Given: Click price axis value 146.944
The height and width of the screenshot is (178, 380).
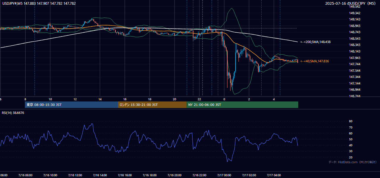Looking at the screenshot, I should click(355, 90).
